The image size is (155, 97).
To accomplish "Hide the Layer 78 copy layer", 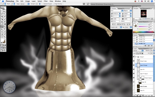I will pos(134,65).
